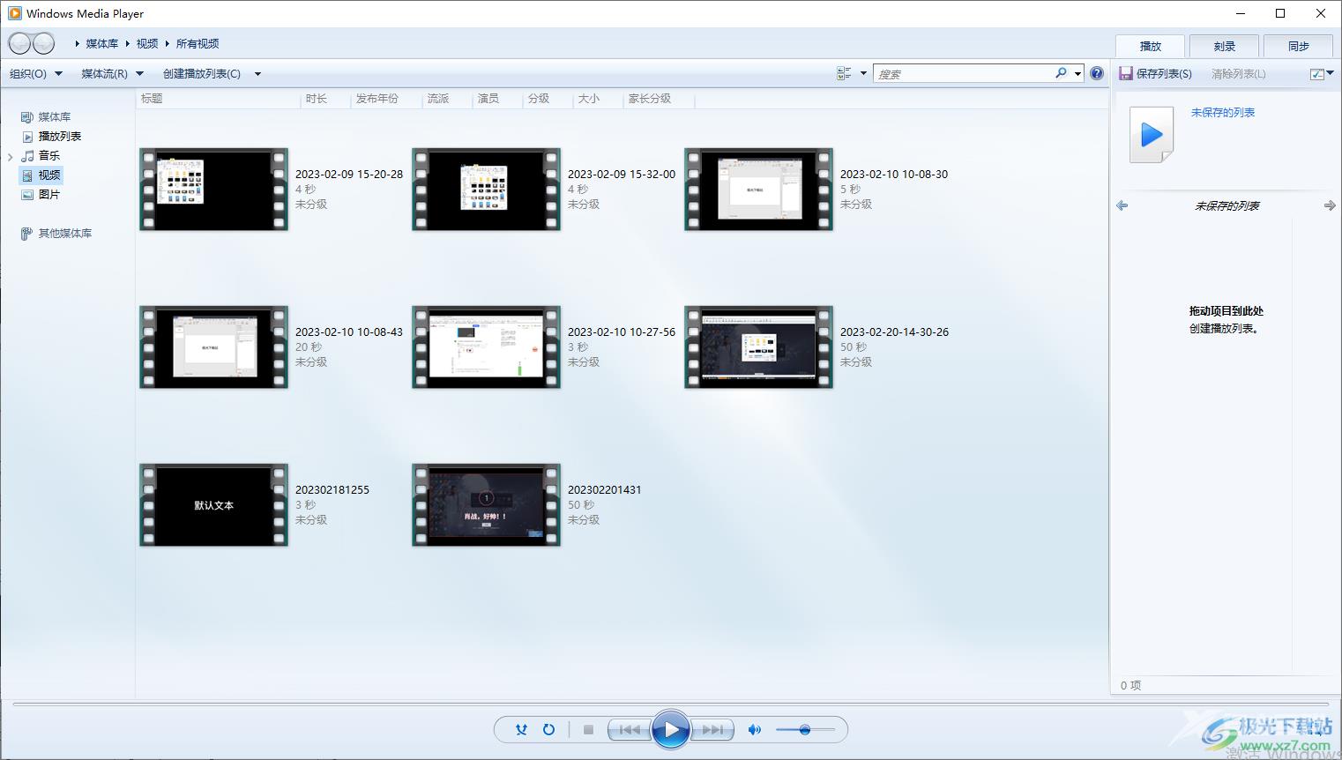Click the list options checkmark icon
The image size is (1342, 760).
tap(1317, 74)
